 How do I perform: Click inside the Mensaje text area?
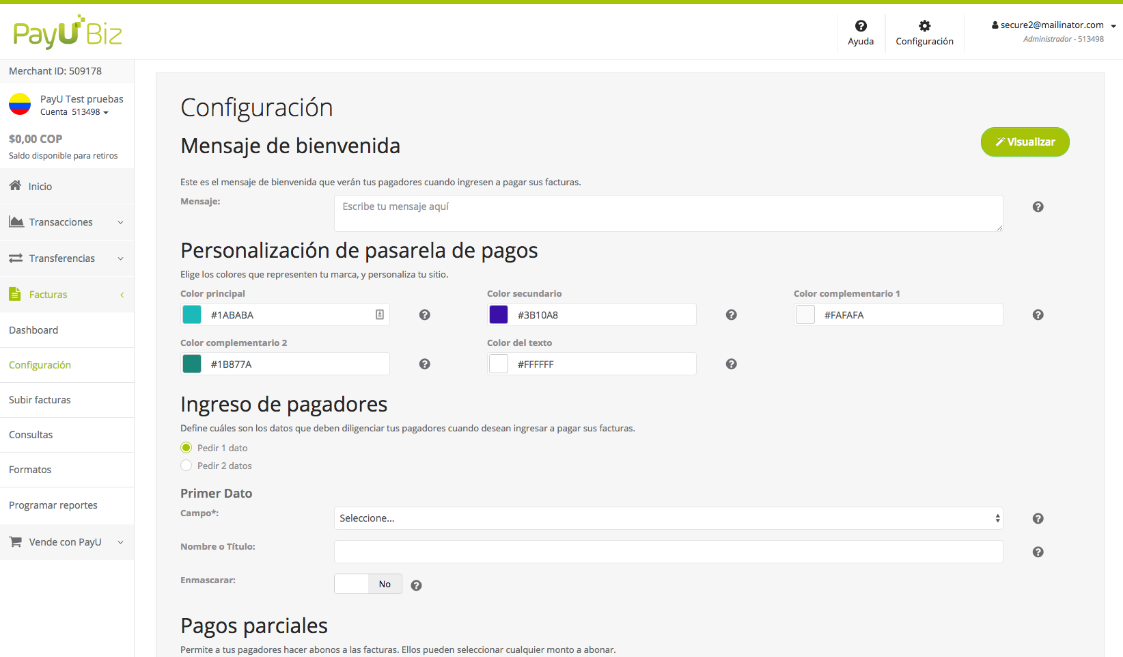coord(668,213)
